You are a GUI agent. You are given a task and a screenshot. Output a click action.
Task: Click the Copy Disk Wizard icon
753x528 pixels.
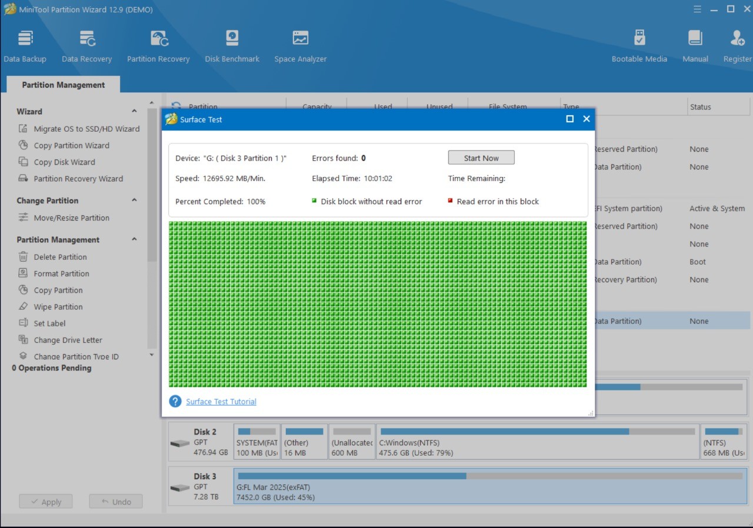[x=23, y=162]
